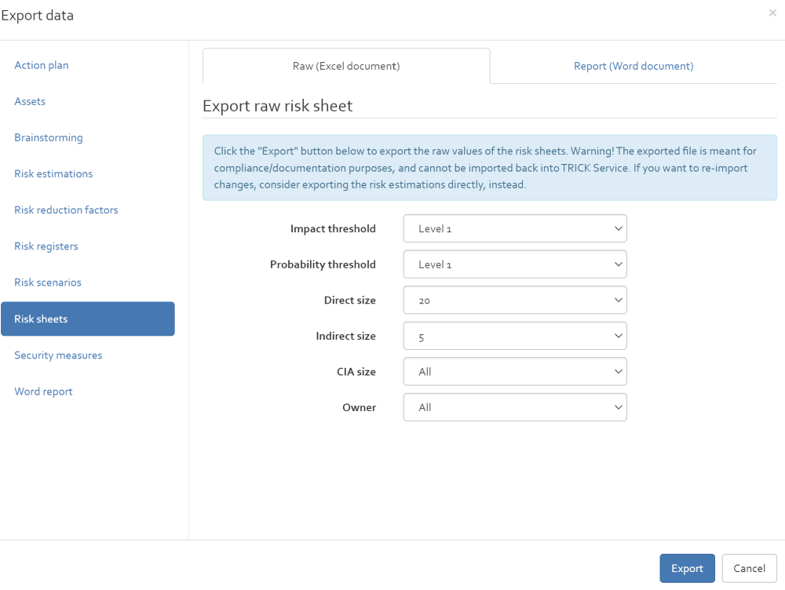Go to Brainstorming export option

click(49, 137)
